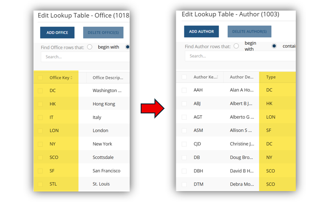The image size is (328, 205).
Task: Sort by the Office Key column arrow
Action: point(72,78)
